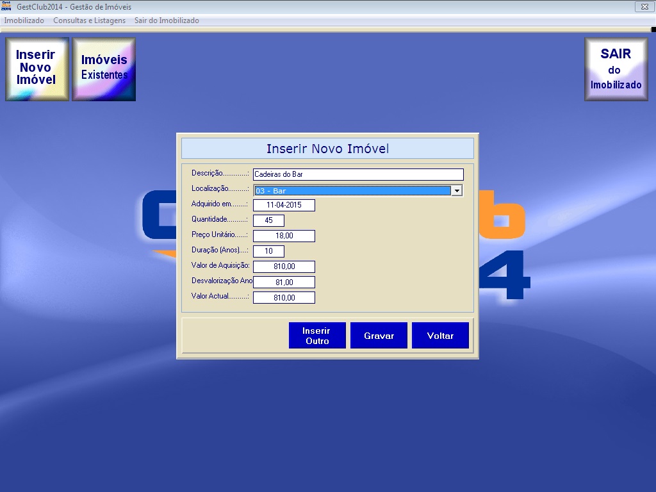This screenshot has height=492, width=656.
Task: Click the Valor Actual field
Action: tap(284, 297)
